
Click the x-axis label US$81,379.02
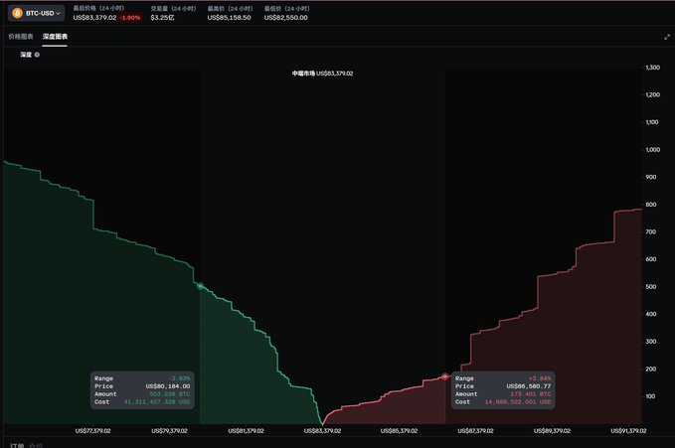[x=247, y=431]
